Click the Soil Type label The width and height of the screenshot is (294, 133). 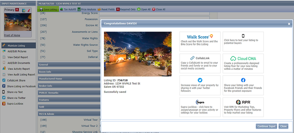[x=92, y=51]
